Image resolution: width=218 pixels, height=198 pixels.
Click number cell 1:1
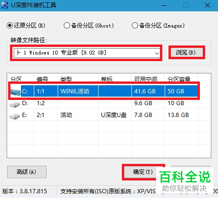click(x=40, y=91)
